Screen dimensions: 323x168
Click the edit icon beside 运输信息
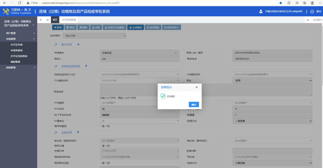point(56,133)
